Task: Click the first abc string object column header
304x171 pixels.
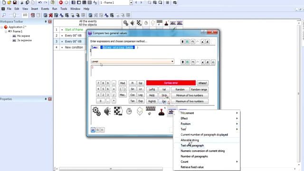Action: [x=173, y=23]
